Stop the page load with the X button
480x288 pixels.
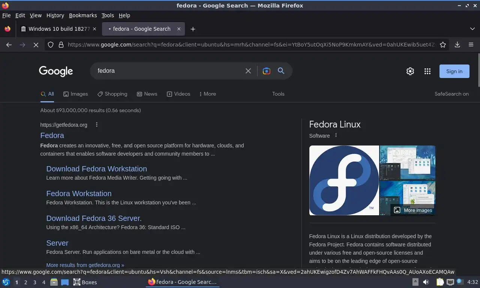tap(36, 45)
